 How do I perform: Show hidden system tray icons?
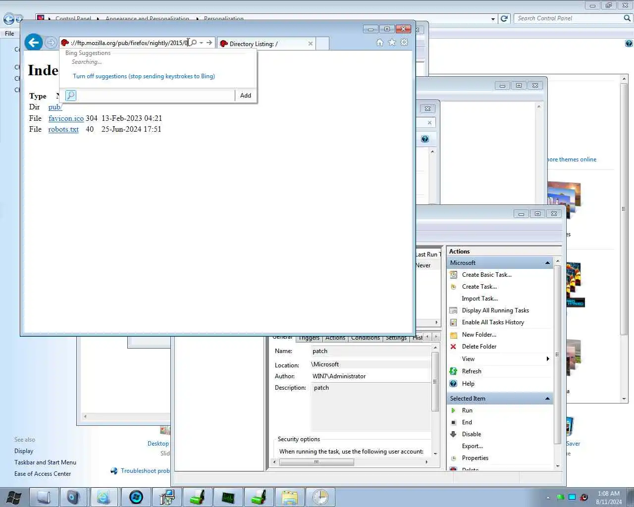548,498
